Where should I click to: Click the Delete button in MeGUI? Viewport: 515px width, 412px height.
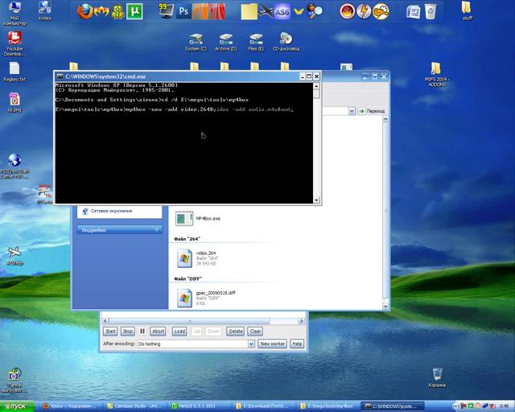click(236, 332)
